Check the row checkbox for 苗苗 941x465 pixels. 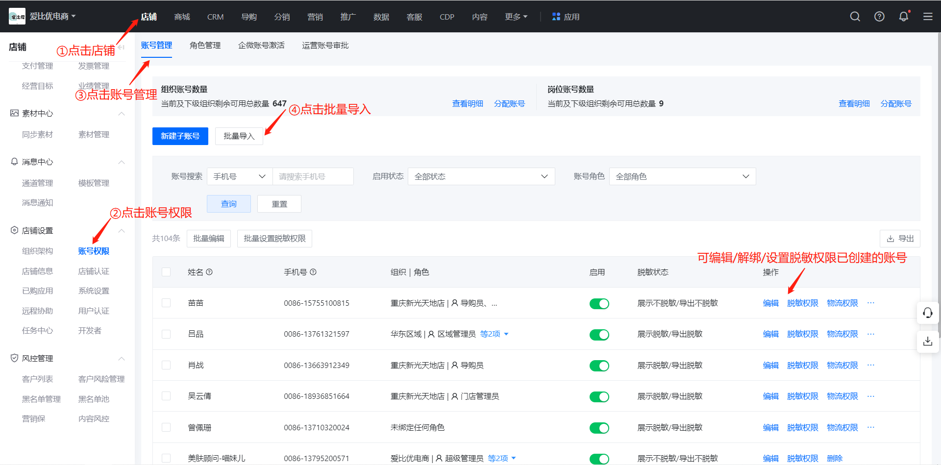point(166,303)
